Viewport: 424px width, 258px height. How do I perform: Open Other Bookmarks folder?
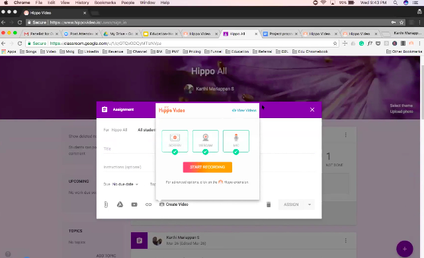(x=404, y=51)
